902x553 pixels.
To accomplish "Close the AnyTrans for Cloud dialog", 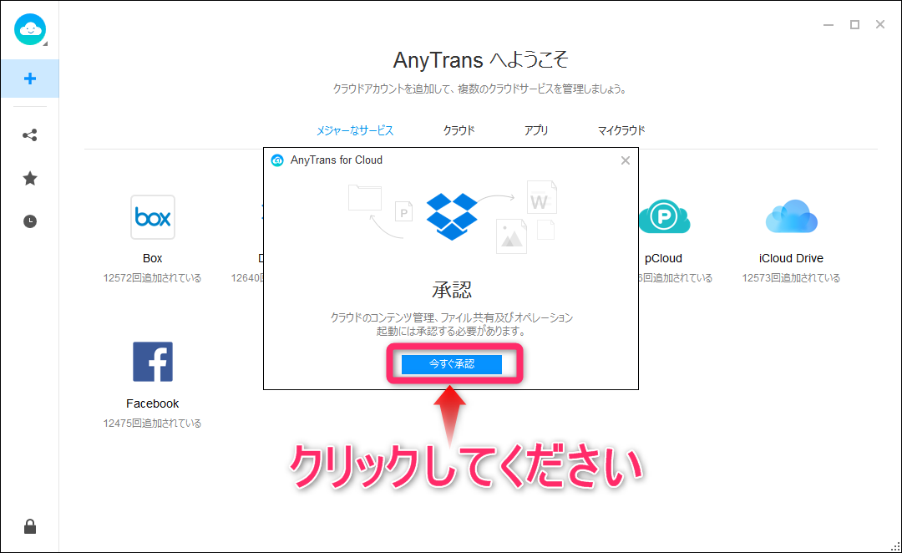I will click(x=626, y=160).
